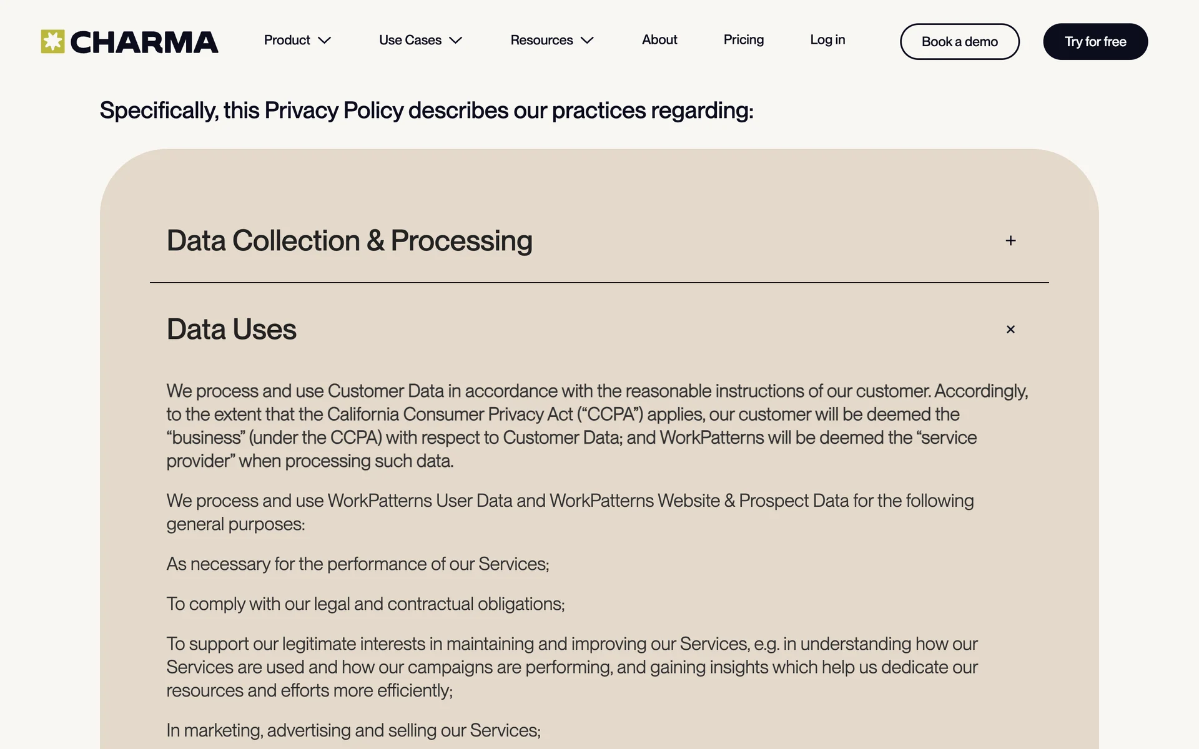1199x749 pixels.
Task: Expand Data Collection & Processing with plus icon
Action: [x=1010, y=241]
